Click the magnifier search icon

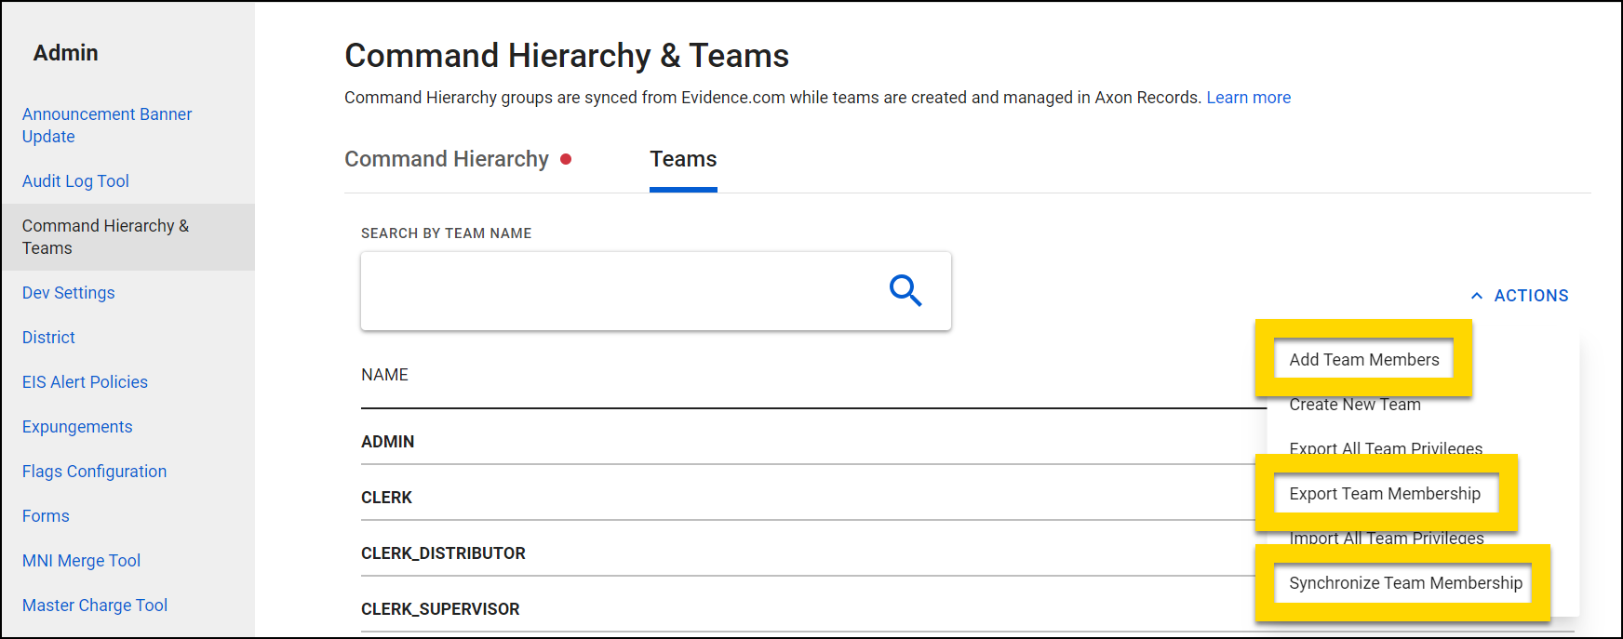[x=905, y=291]
